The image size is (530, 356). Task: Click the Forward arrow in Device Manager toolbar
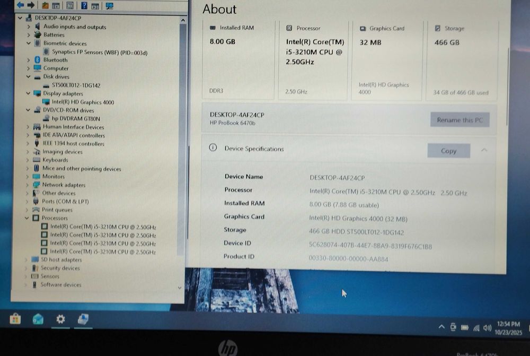31,5
